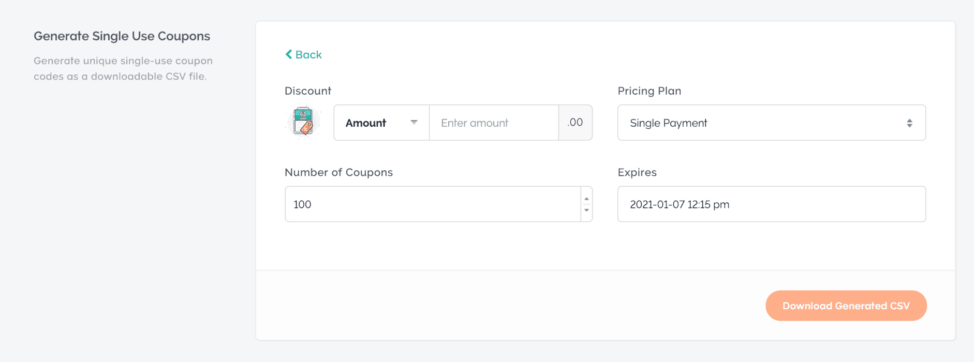Click the coupon tag illustration icon

(303, 122)
